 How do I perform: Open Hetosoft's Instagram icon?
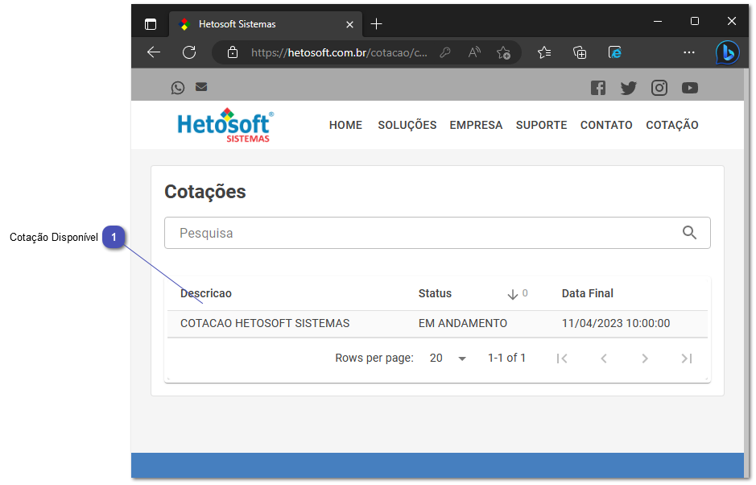[x=659, y=87]
